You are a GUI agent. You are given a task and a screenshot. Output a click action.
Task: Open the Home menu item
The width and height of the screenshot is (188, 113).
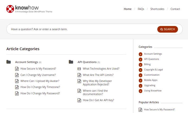[127, 9]
